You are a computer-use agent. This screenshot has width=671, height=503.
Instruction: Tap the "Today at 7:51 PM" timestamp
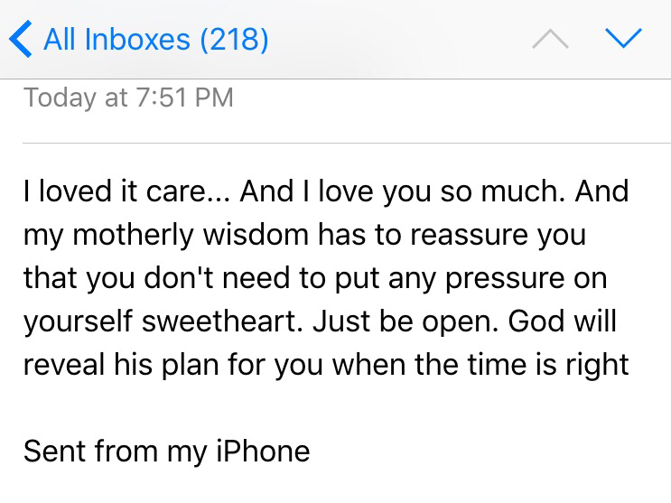128,98
